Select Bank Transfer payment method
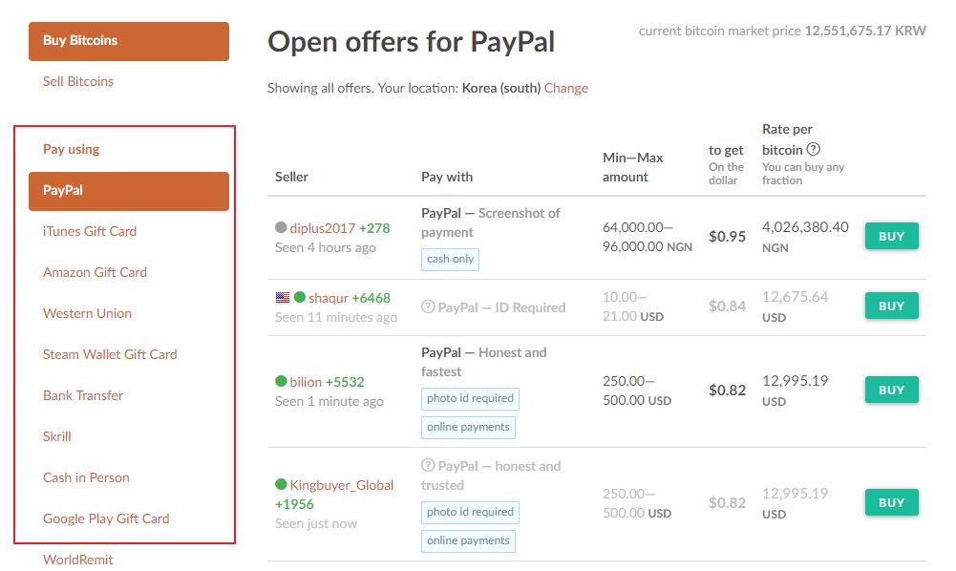This screenshot has height=571, width=956. point(83,395)
